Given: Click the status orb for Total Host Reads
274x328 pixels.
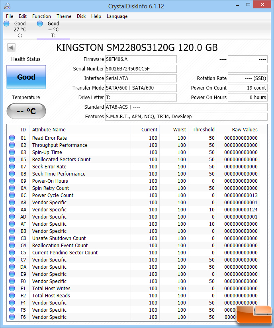Looking at the screenshot, I should tap(12, 295).
